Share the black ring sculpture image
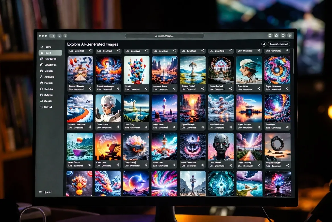 point(288,165)
